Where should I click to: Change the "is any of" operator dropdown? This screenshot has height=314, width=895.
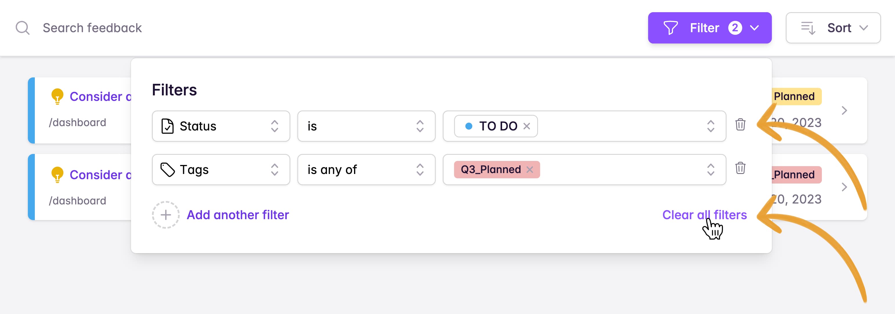[366, 170]
